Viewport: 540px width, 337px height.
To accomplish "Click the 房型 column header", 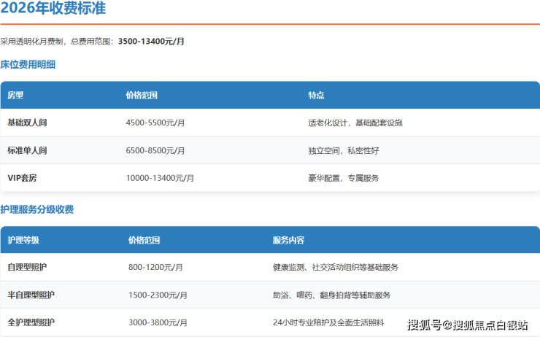I will click(x=15, y=96).
